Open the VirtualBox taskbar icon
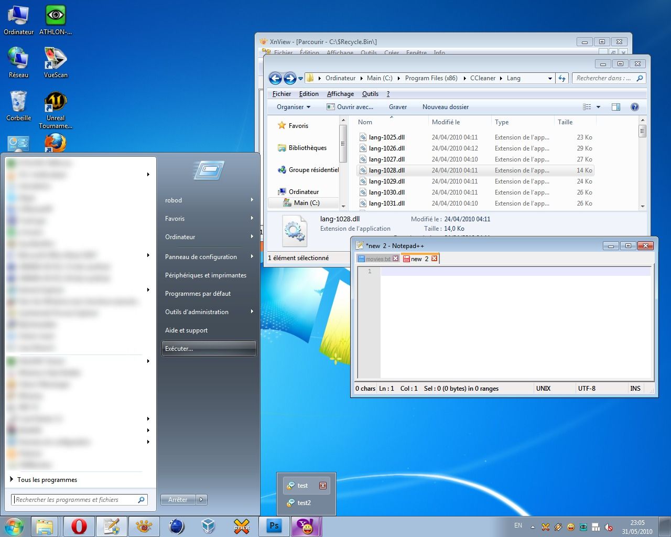 209,526
